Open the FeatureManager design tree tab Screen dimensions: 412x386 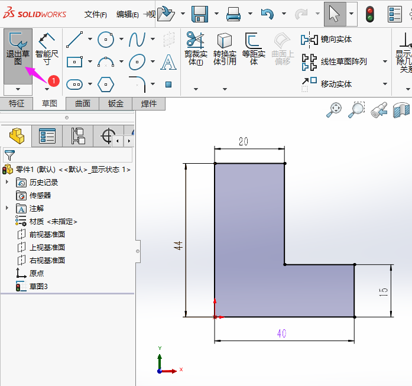[17, 136]
